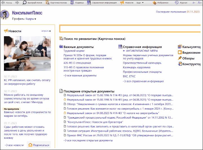Image resolution: width=203 pixels, height=150 pixels.
Task: Open 426-ФЗ О спецоценке
Action: click(x=77, y=63)
